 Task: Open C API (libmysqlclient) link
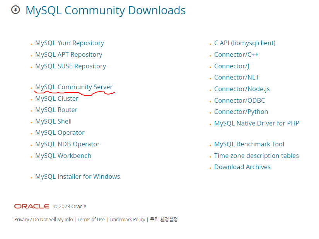click(x=245, y=43)
